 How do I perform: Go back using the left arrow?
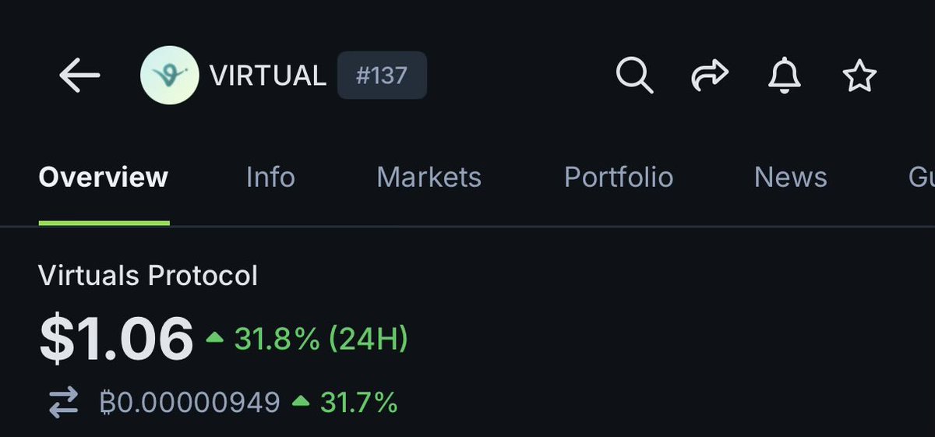pos(79,76)
